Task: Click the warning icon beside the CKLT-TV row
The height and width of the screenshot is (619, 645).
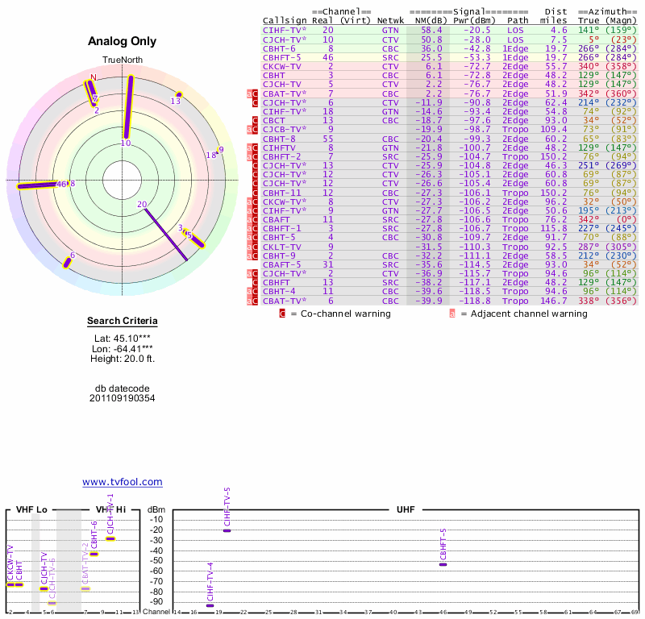Action: click(x=256, y=247)
